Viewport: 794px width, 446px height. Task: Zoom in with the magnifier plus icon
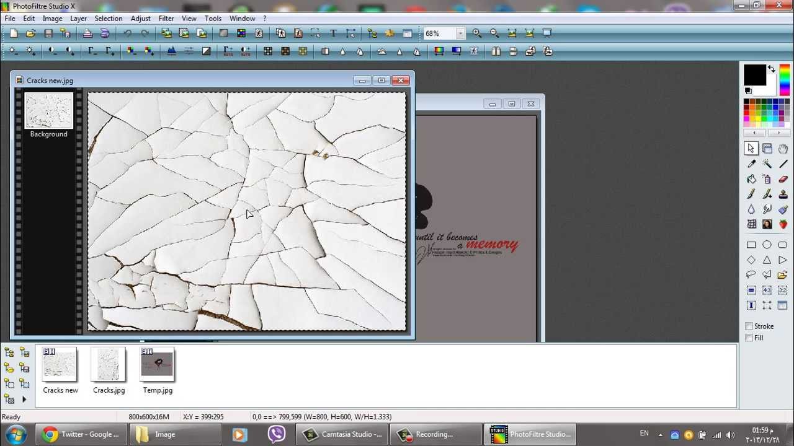pos(476,33)
